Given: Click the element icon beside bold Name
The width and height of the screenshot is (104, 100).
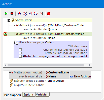Looking at the screenshot, I should coord(46,76).
